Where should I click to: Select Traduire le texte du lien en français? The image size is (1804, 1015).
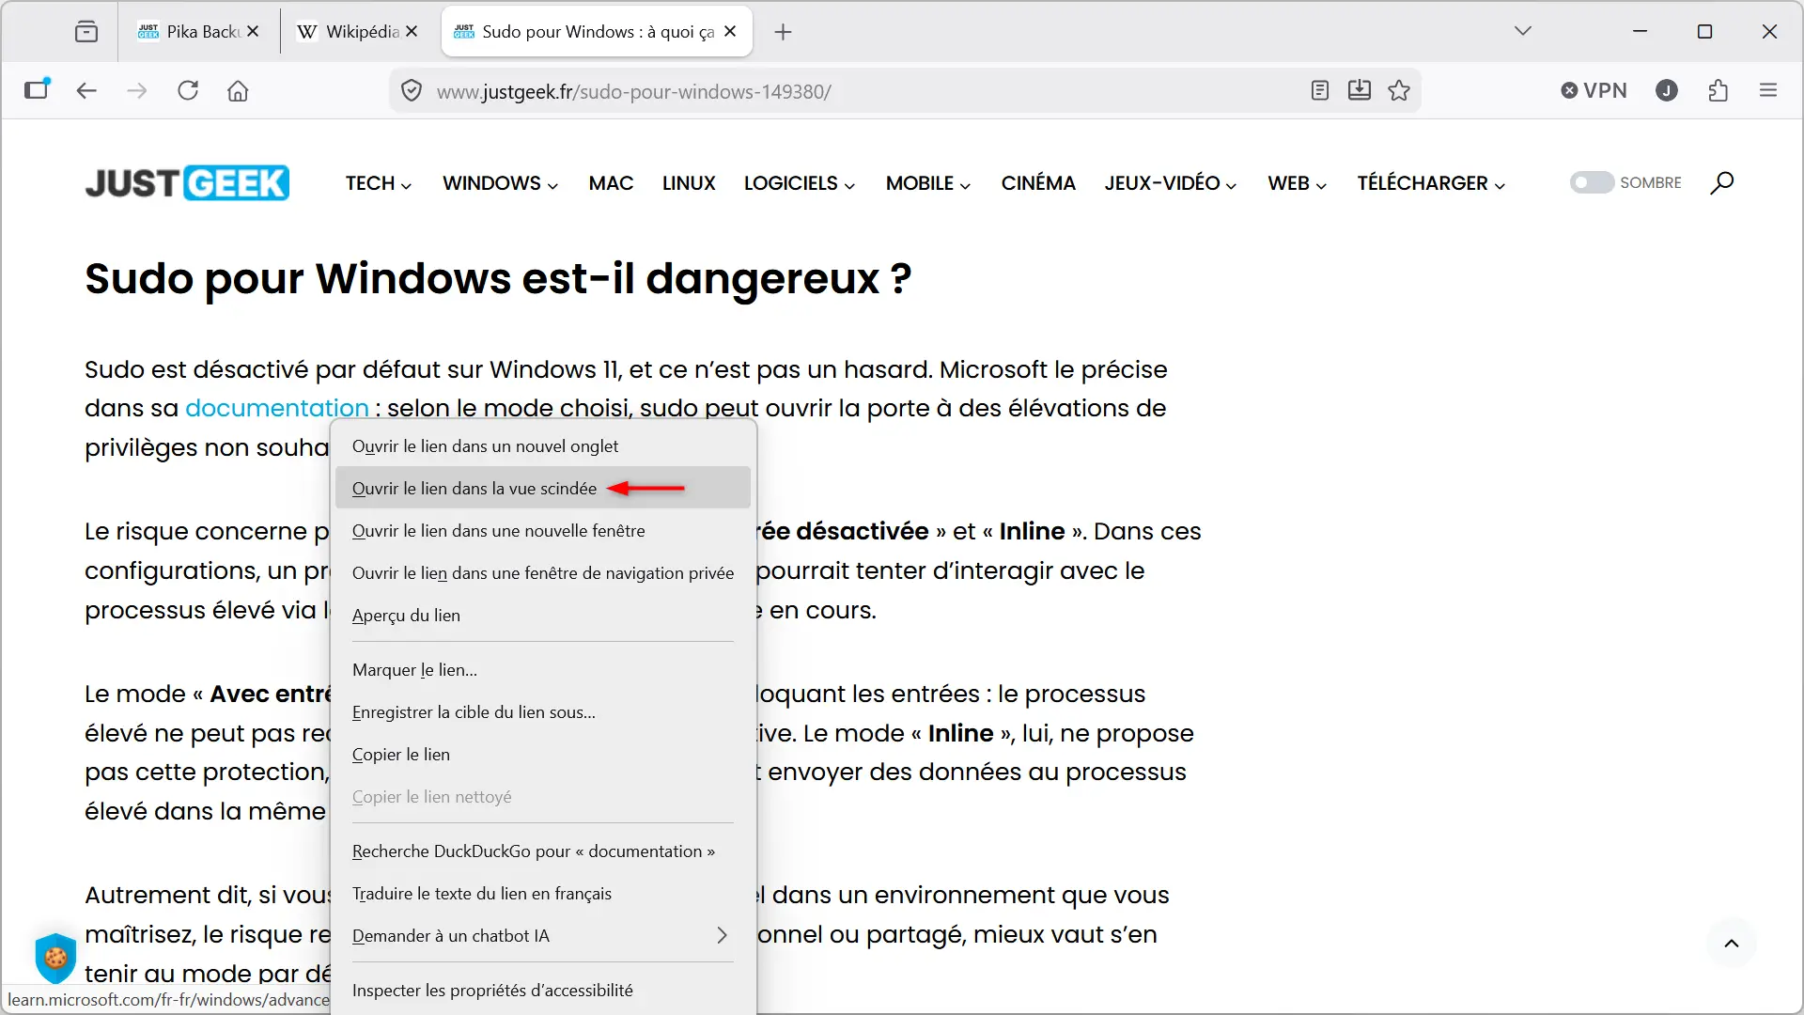542,894
